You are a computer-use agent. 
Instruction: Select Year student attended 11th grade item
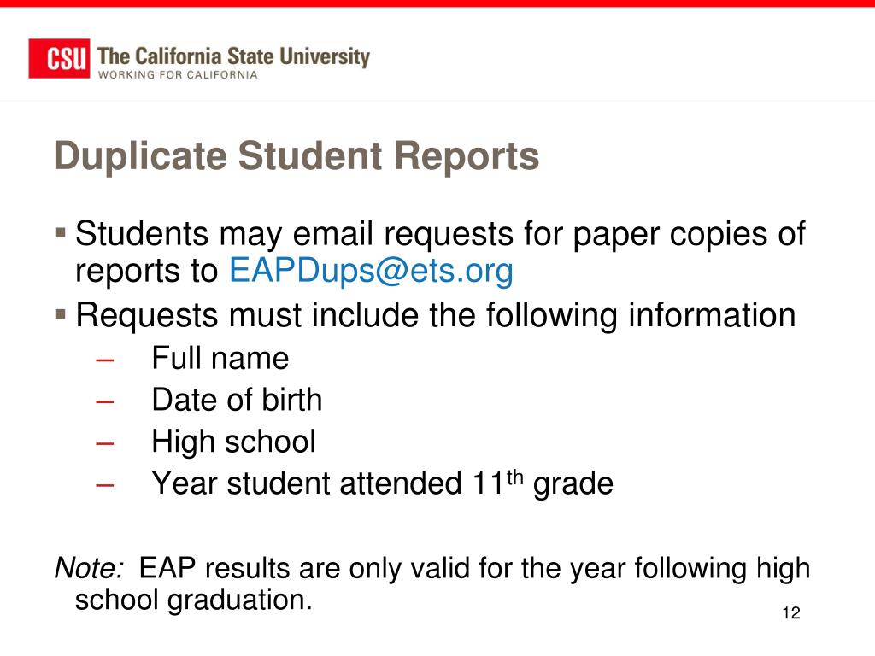pyautogui.click(x=383, y=483)
